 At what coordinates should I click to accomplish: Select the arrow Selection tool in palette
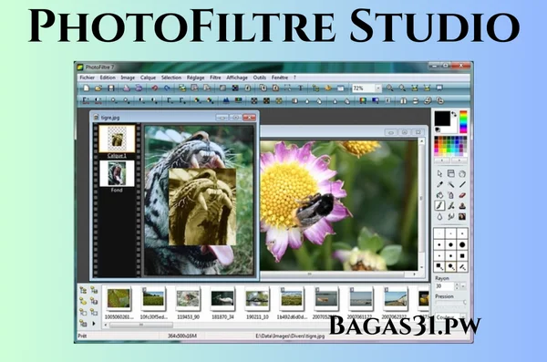tap(439, 173)
